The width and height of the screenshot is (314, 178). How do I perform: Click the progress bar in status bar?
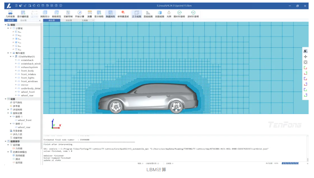(x=290, y=163)
